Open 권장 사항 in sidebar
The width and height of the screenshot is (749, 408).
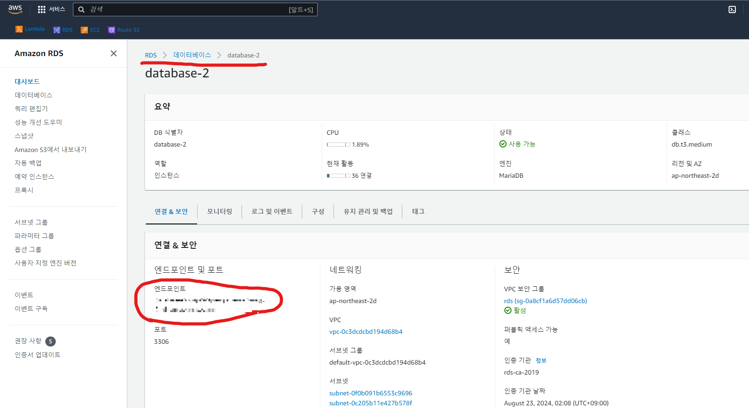(28, 341)
